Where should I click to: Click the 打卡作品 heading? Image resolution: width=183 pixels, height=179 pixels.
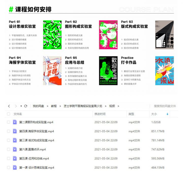click(x=129, y=62)
